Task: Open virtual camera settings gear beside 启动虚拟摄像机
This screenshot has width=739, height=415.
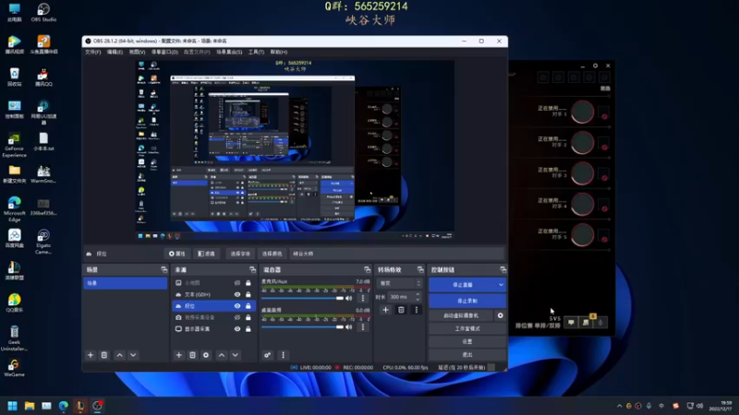Action: (500, 315)
